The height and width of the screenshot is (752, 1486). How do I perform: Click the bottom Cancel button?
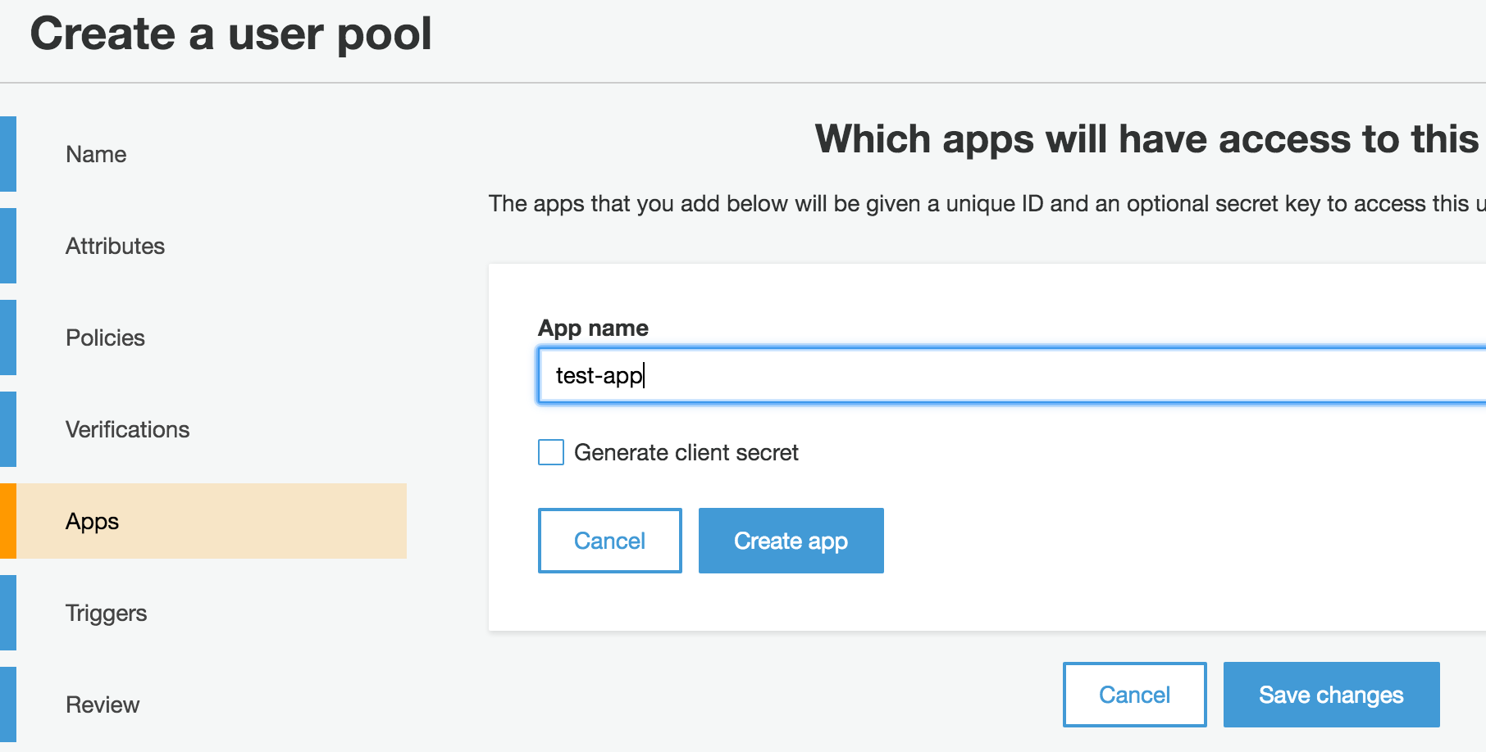click(1133, 694)
